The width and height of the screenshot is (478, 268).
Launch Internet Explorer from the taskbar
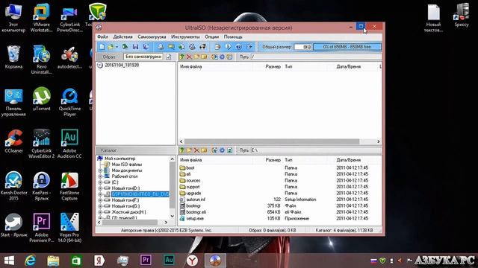pos(30,261)
